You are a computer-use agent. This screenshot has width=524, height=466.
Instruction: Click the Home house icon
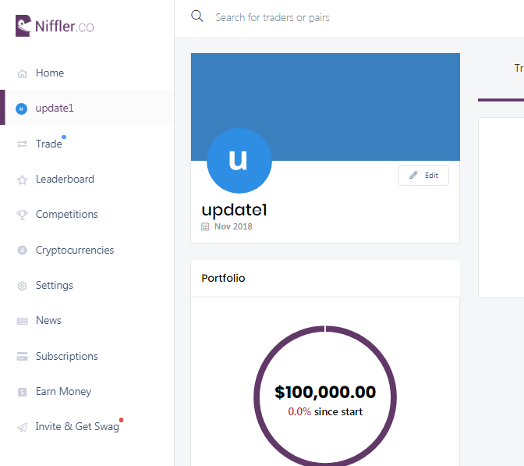click(x=22, y=73)
